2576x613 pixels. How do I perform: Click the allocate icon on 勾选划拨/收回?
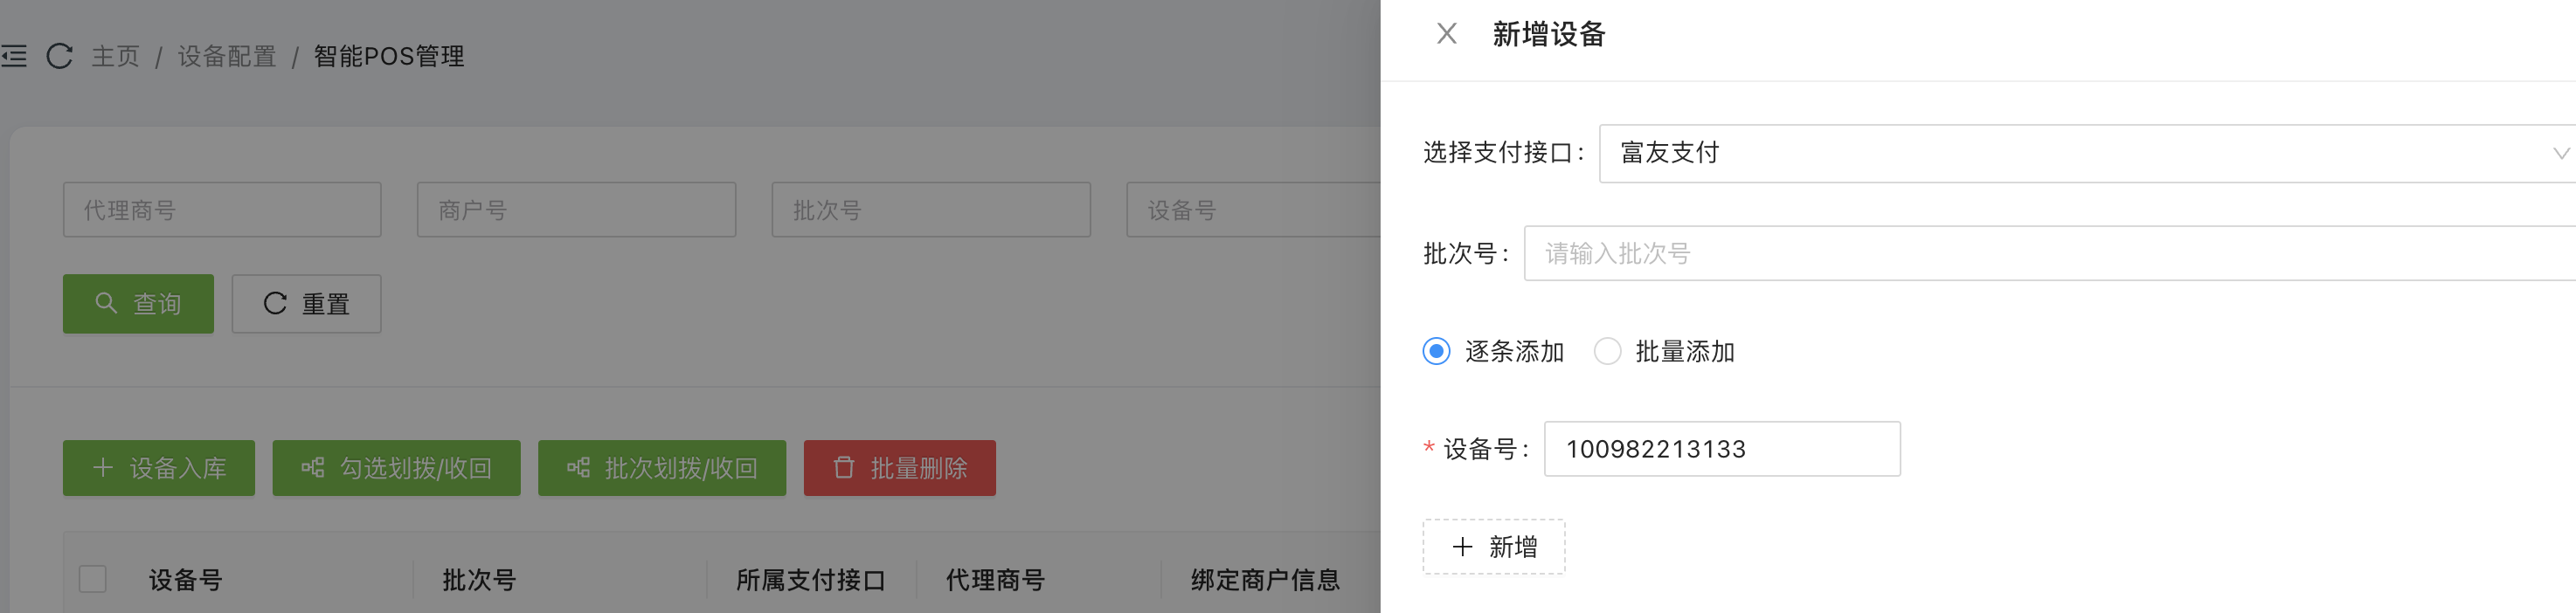[313, 468]
